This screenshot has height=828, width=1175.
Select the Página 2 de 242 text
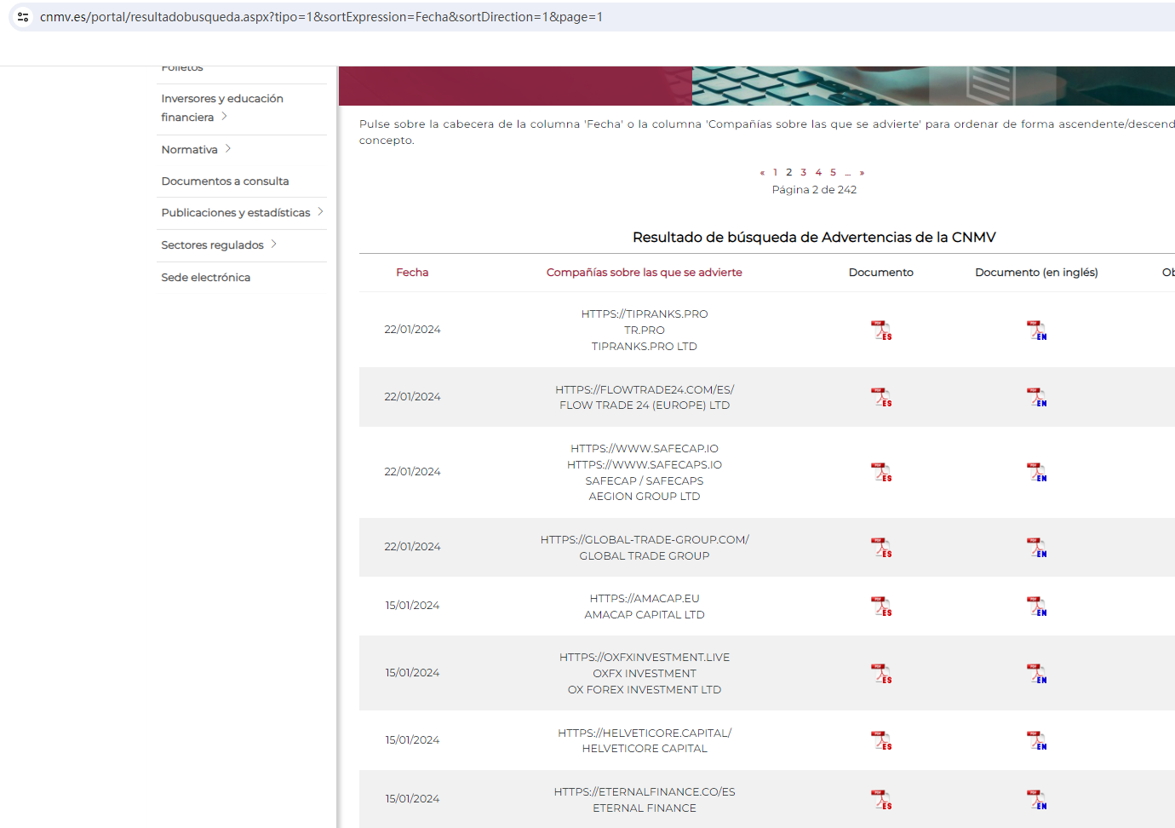(814, 190)
